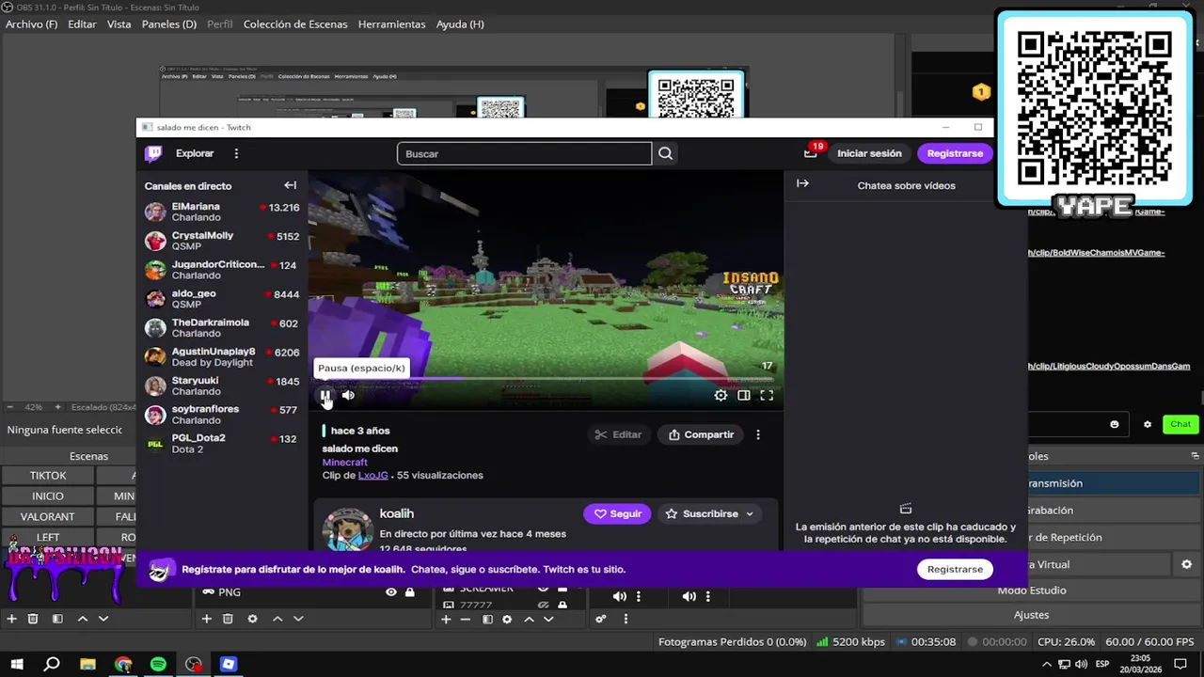Open Explorar in Twitch

point(195,153)
